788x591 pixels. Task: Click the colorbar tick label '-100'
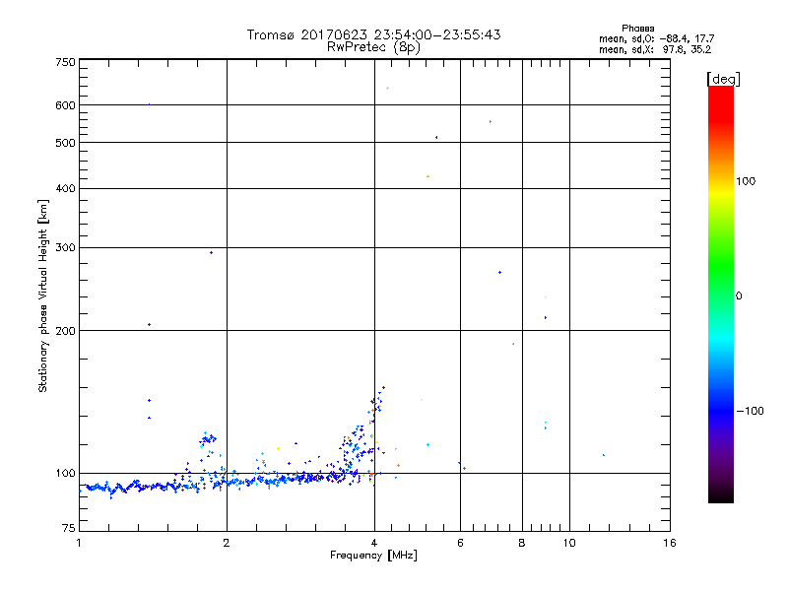(750, 411)
